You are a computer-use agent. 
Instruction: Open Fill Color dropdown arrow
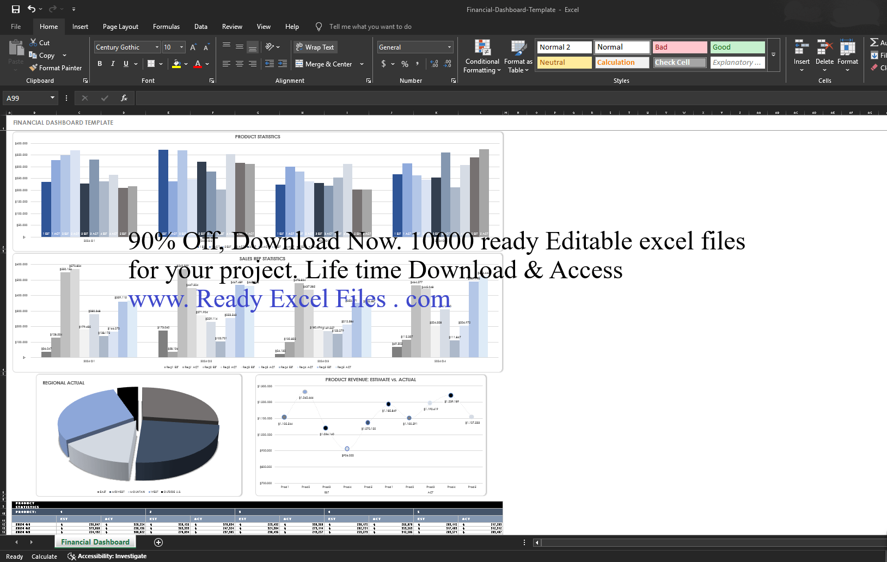[x=186, y=64]
